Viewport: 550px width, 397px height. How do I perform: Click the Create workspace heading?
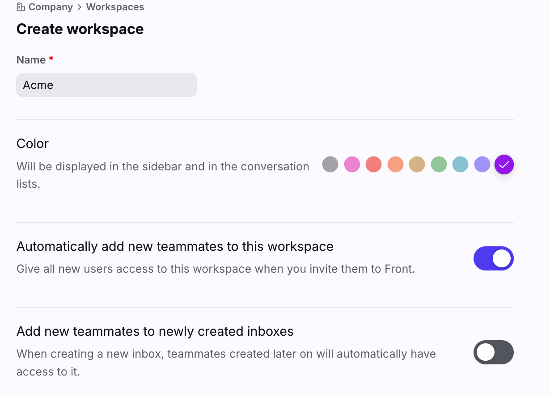tap(80, 29)
